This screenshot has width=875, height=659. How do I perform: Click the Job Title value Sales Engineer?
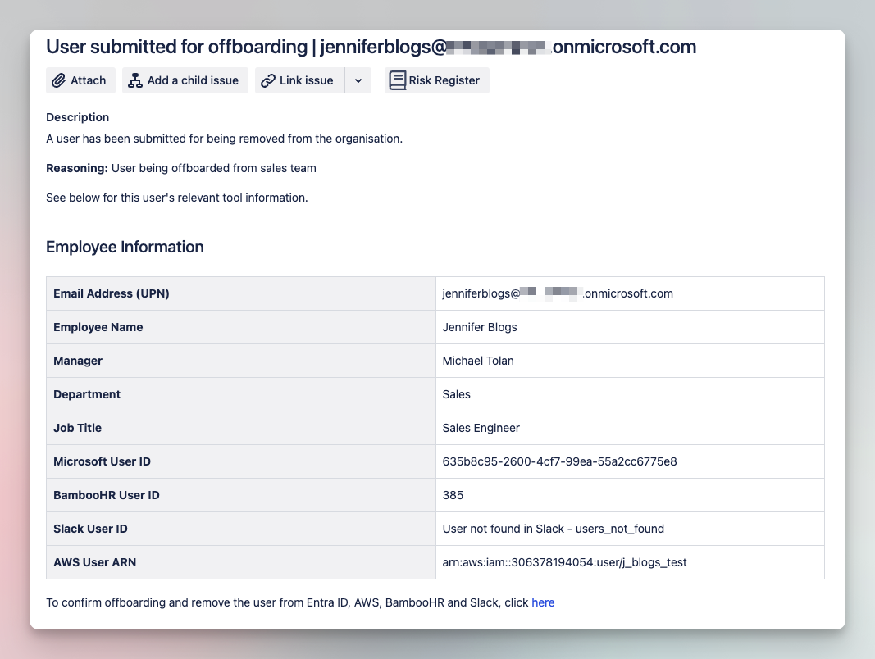tap(481, 428)
